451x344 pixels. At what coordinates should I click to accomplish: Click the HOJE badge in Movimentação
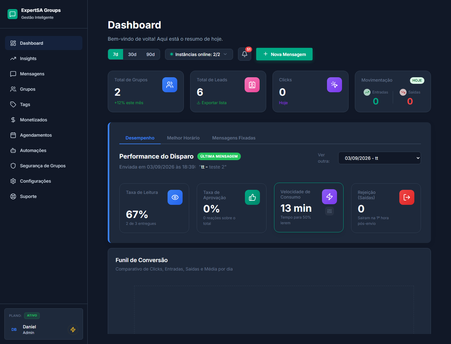[x=417, y=80]
